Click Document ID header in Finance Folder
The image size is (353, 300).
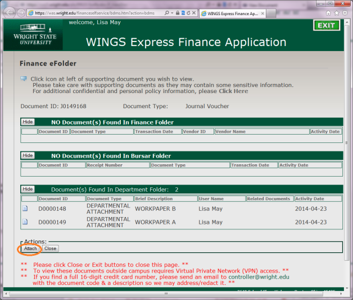click(53, 132)
